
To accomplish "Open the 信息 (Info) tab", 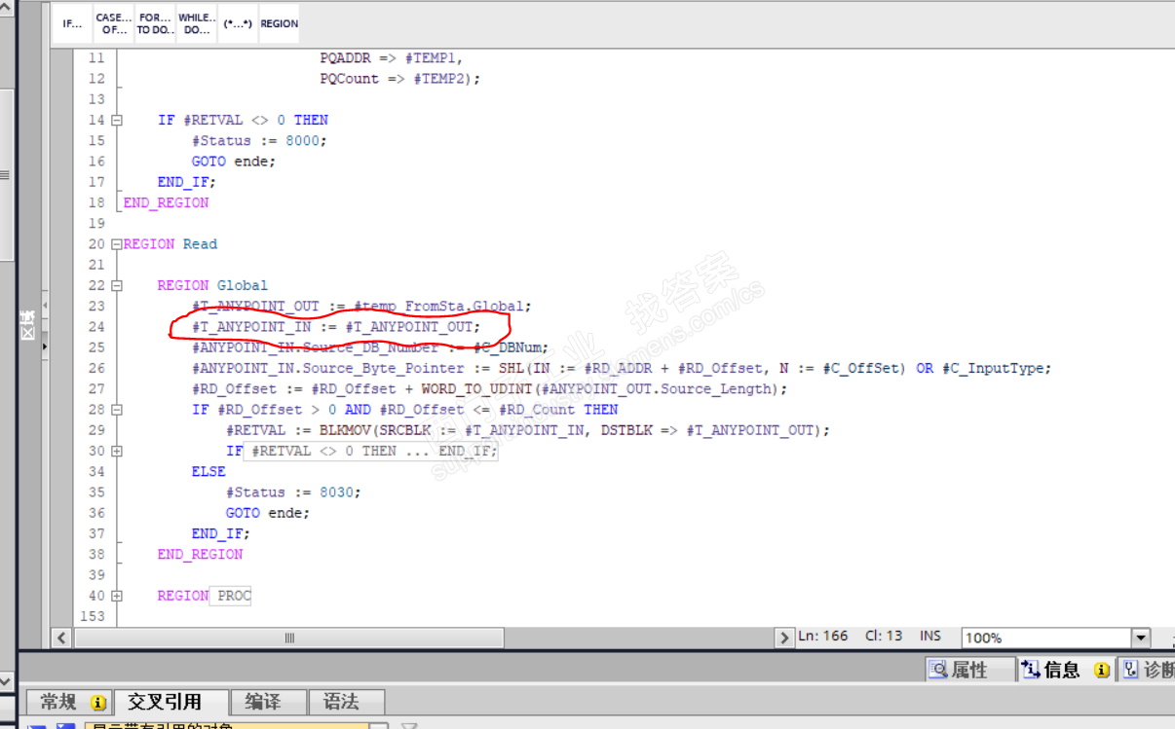I will [x=1066, y=670].
